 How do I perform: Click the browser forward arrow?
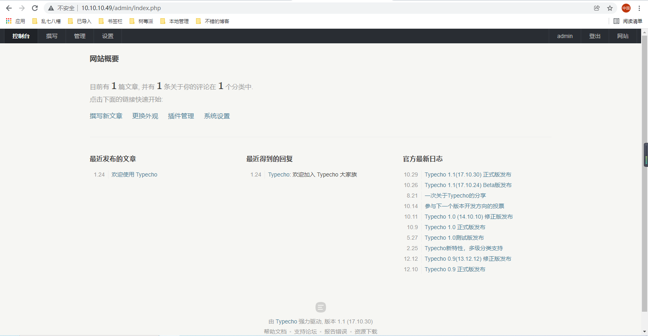[x=22, y=8]
